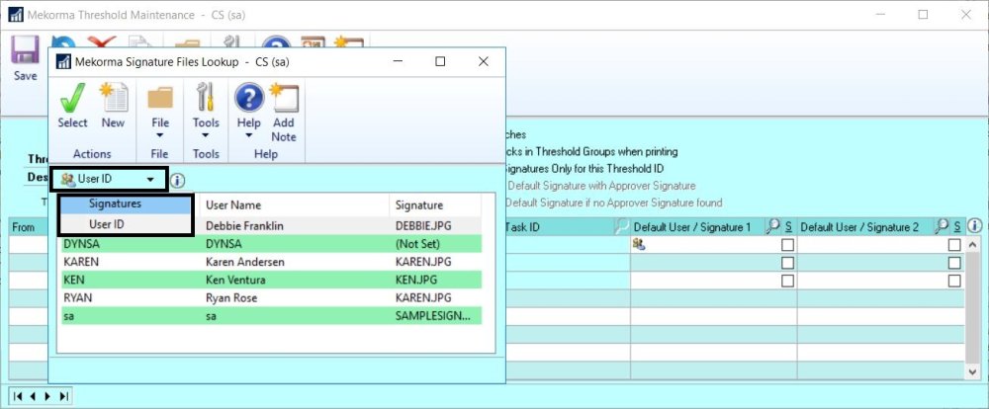Click the grid scrollbar down arrow
The width and height of the screenshot is (989, 409).
pyautogui.click(x=974, y=372)
